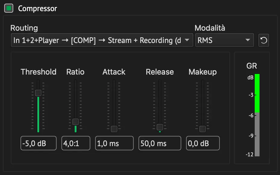Viewport: 280px width, 175px height.
Task: Open the Routing dropdown menu
Action: point(102,40)
